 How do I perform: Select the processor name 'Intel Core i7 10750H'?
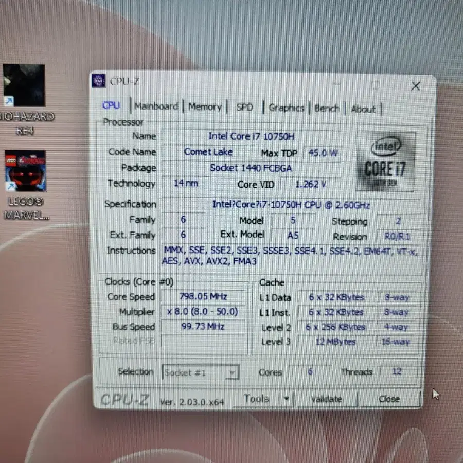click(251, 137)
